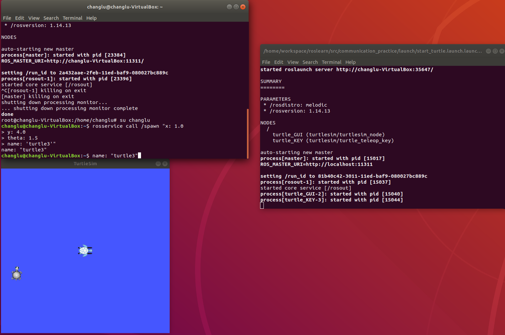Click 'ROS_MASTER_URI=http://changlu-VirtualBox:11311/' text
This screenshot has height=335, width=505.
[x=73, y=61]
